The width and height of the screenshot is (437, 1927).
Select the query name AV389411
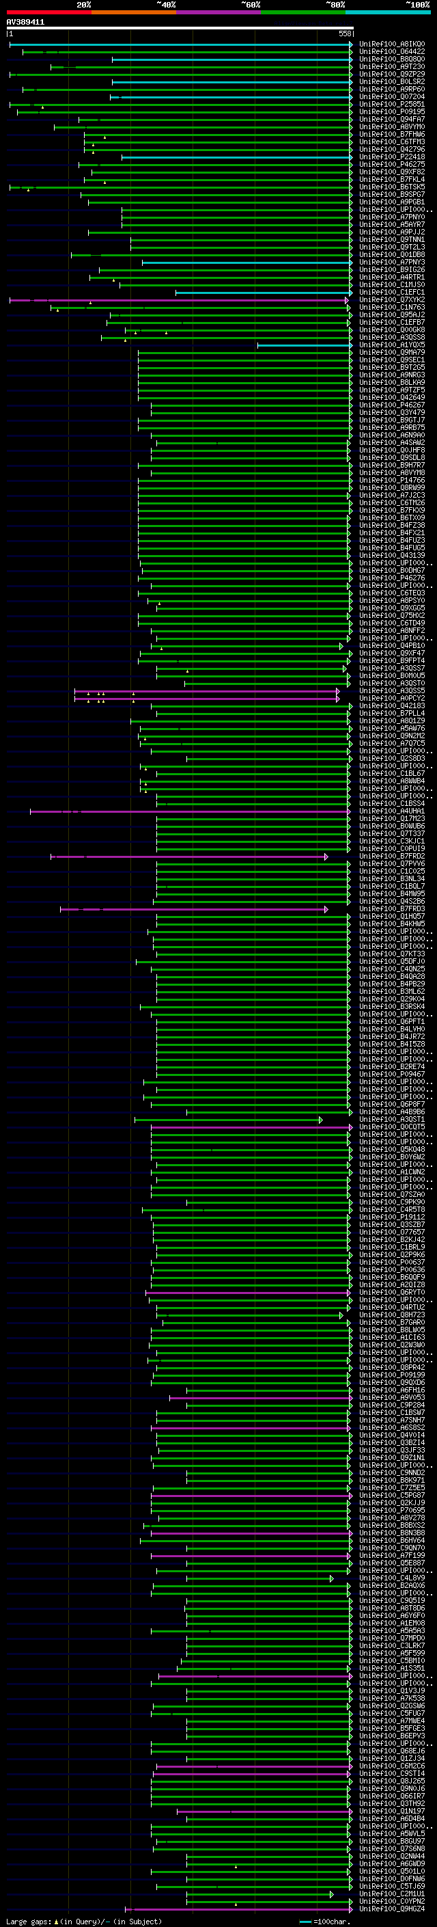click(25, 22)
